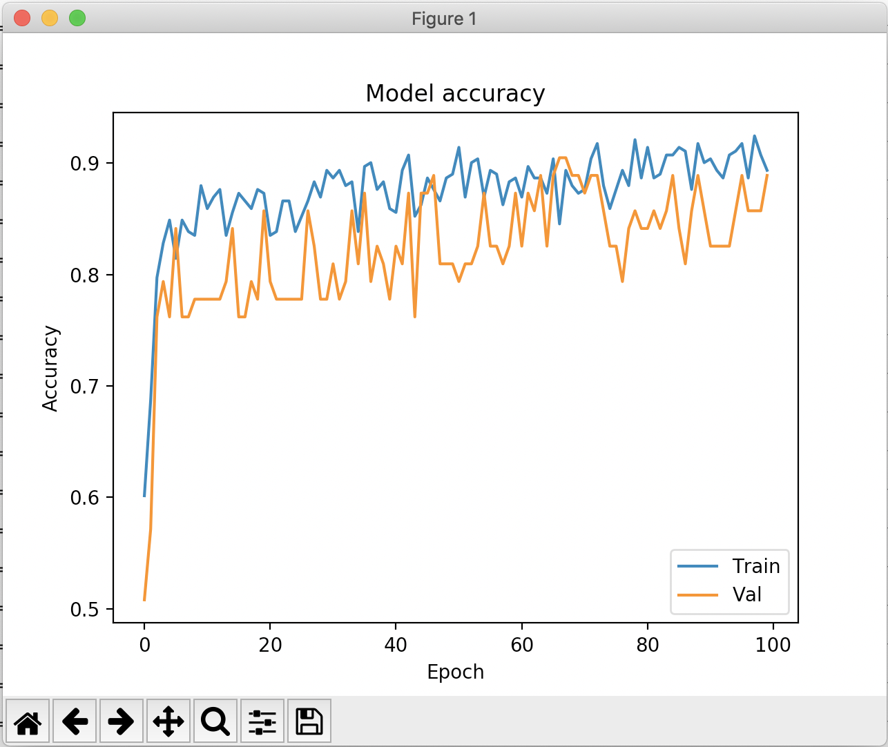Click the "Figure 1" window title
The height and width of the screenshot is (747, 888).
point(444,19)
